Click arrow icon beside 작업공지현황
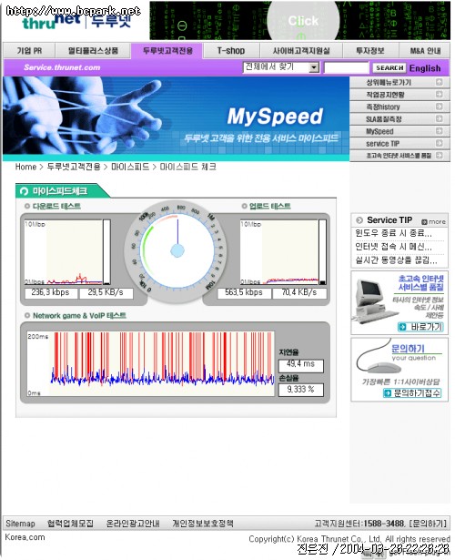This screenshot has width=455, height=560. (439, 95)
